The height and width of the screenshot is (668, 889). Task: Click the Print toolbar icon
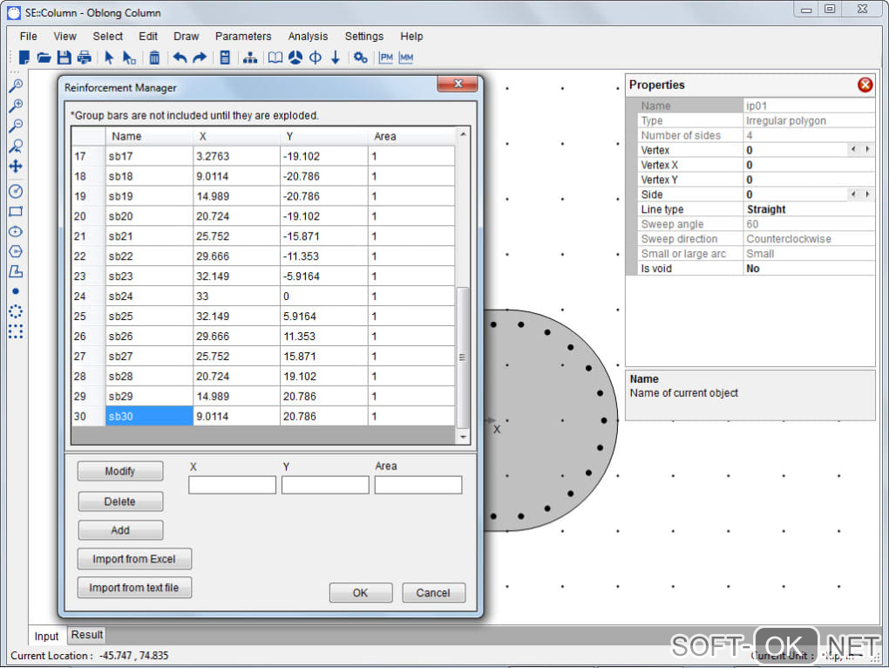[x=85, y=58]
